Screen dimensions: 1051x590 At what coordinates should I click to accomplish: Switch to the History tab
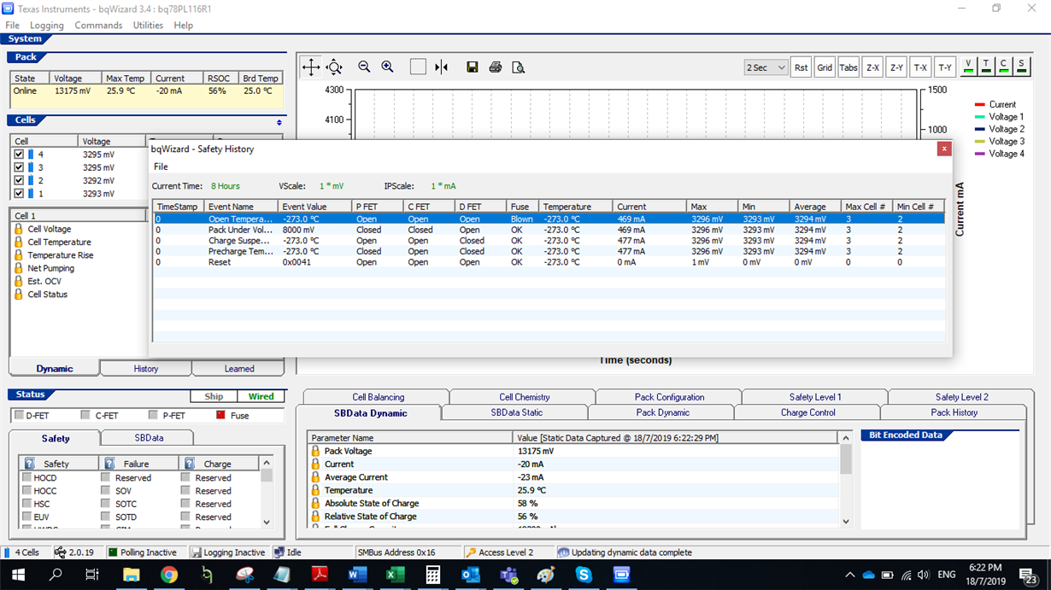146,369
